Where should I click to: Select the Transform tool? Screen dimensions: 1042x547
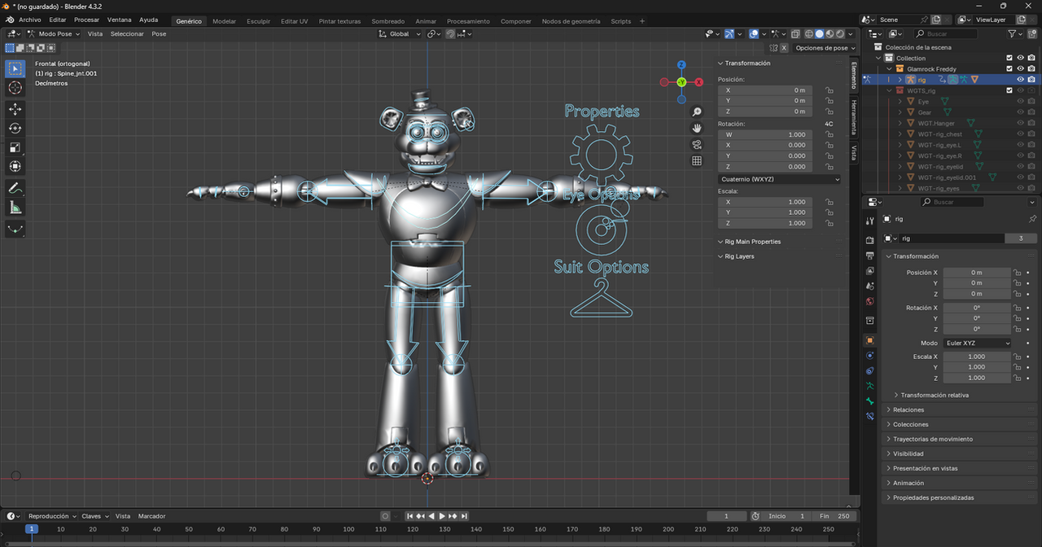(15, 167)
